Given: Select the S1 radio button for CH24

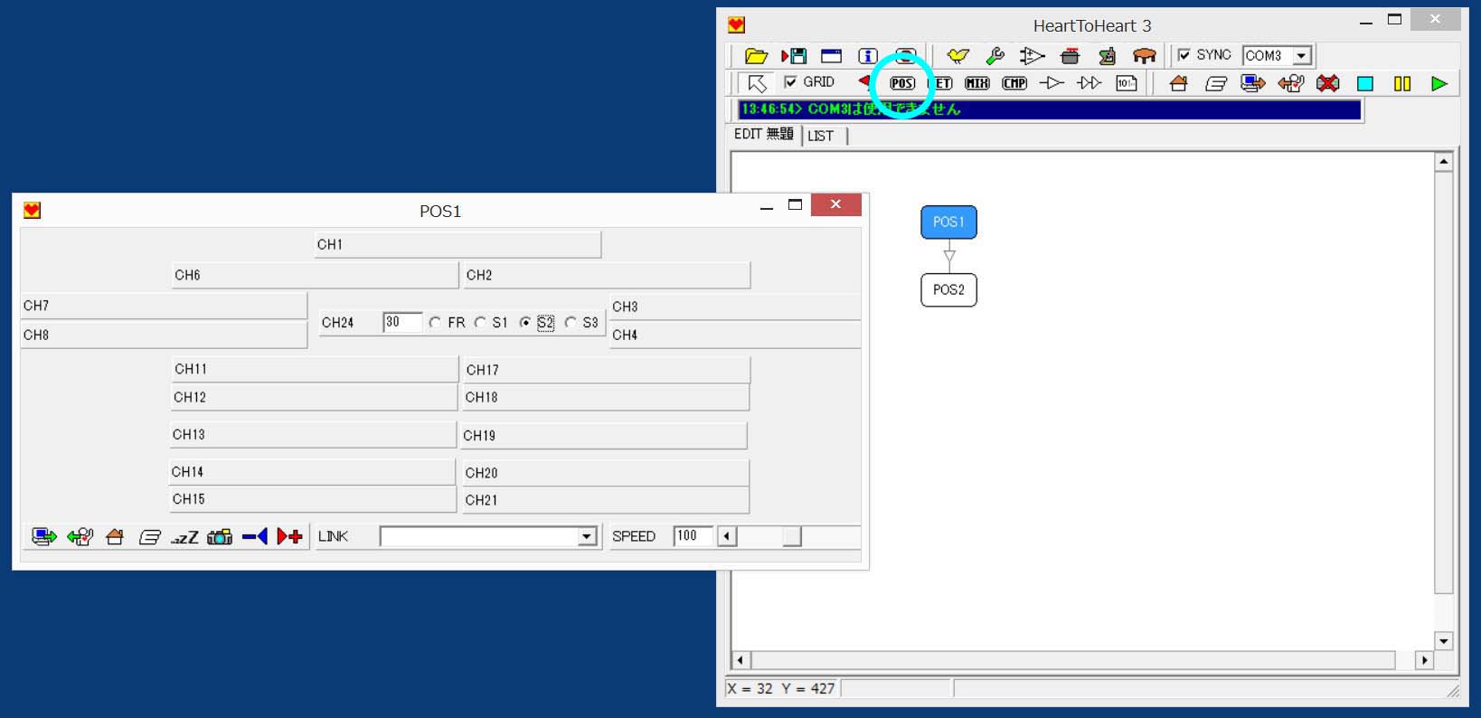Looking at the screenshot, I should pyautogui.click(x=480, y=323).
